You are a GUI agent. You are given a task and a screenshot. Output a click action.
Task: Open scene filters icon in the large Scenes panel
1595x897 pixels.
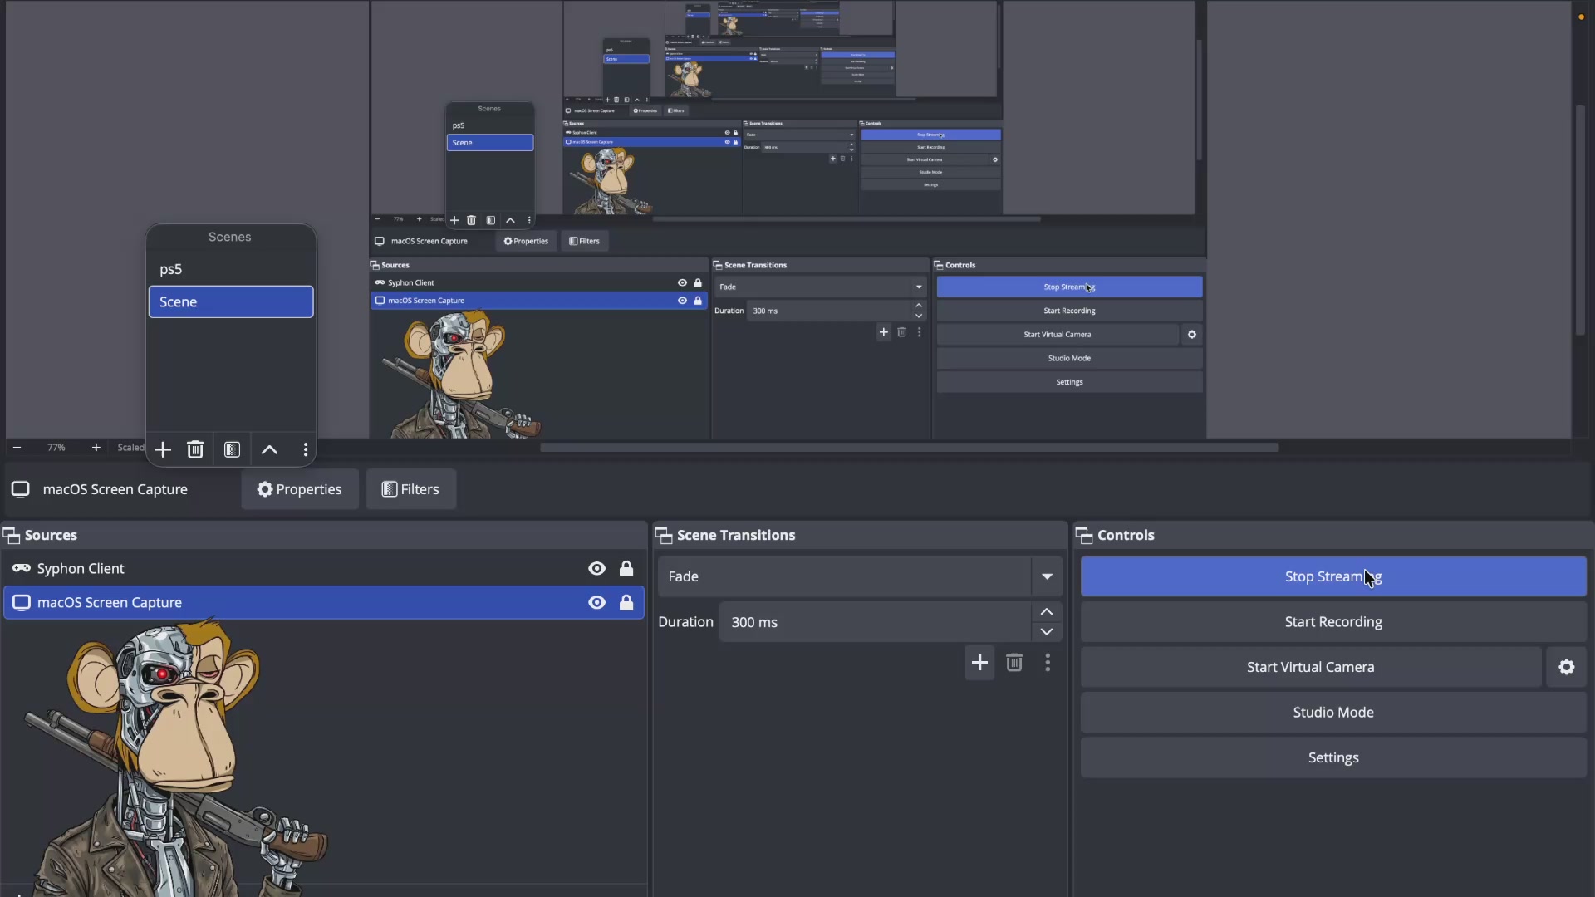pos(232,450)
